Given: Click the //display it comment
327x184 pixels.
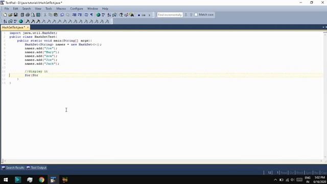Looking at the screenshot, I should pos(36,72).
